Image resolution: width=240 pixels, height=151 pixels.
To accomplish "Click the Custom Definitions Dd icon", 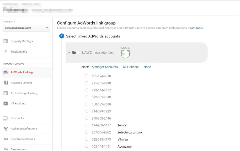I will click(6, 139).
